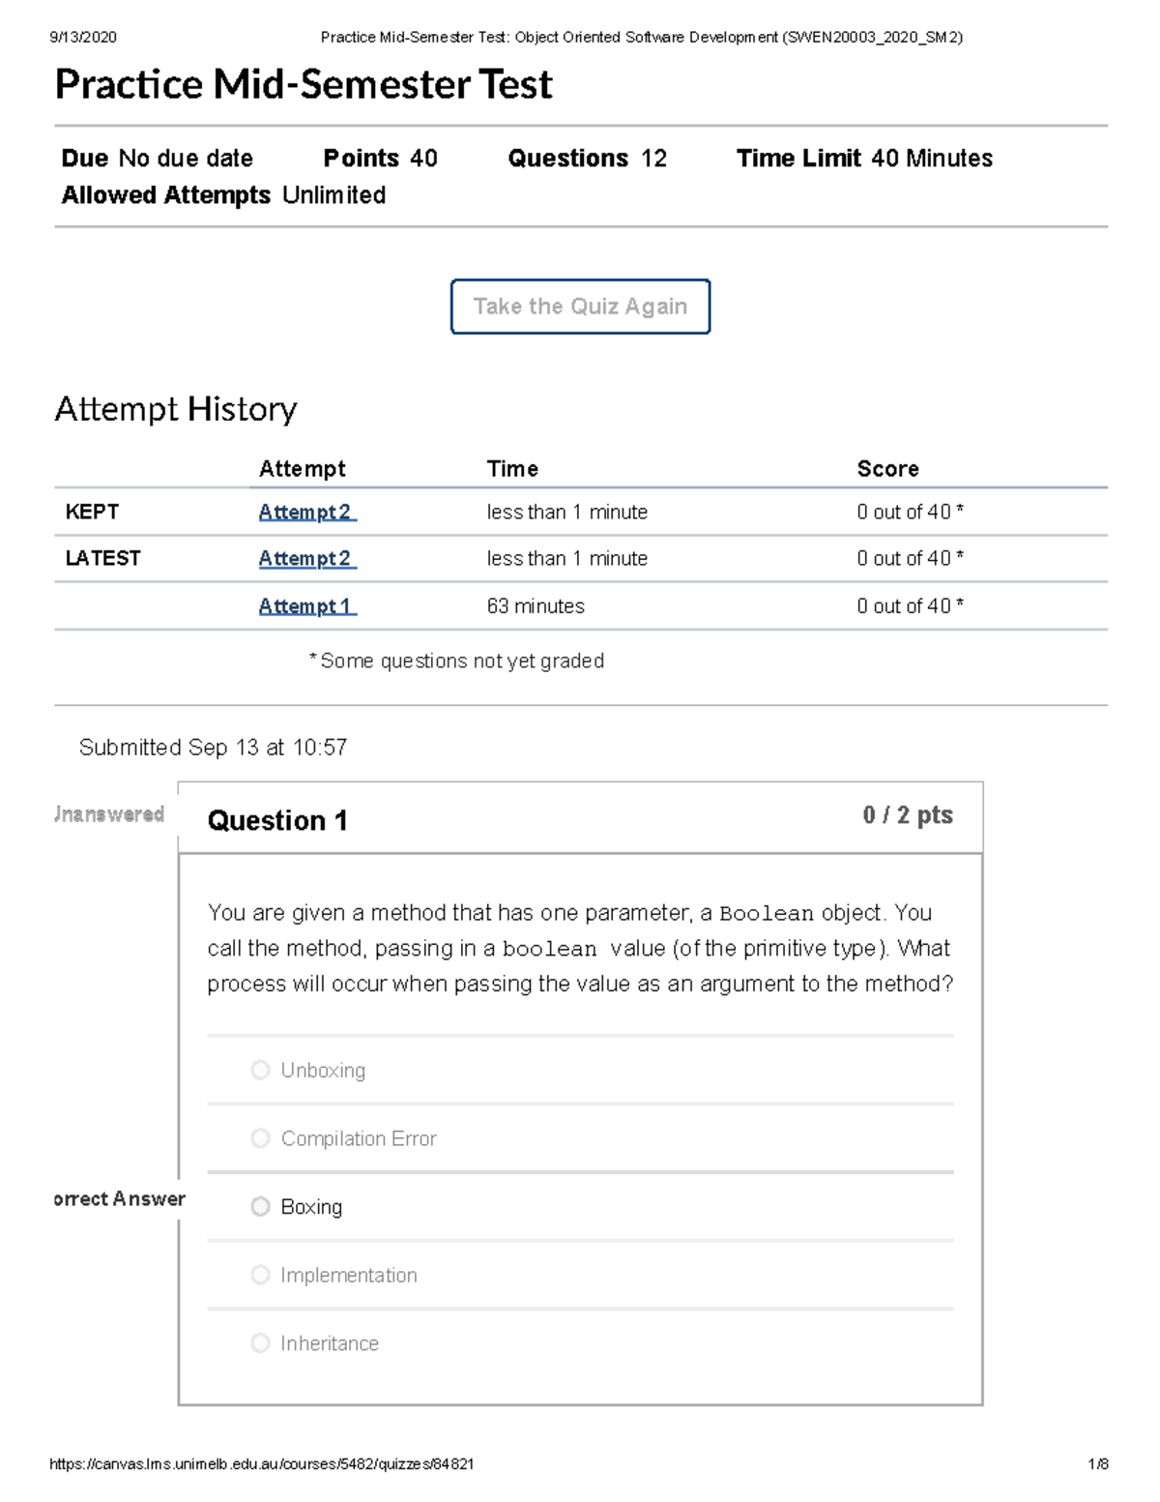Click the Take the Quiz Again button
1160x1502 pixels.
pos(580,307)
